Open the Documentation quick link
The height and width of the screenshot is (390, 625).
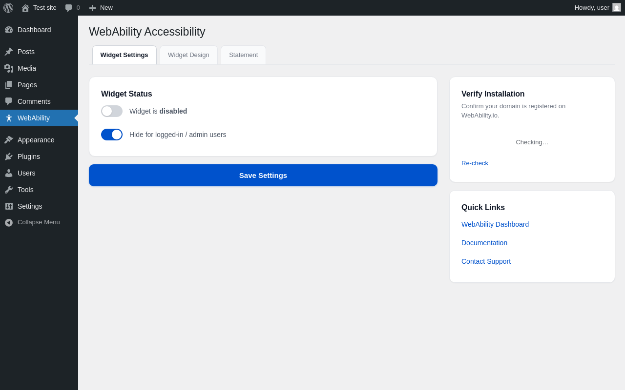484,243
